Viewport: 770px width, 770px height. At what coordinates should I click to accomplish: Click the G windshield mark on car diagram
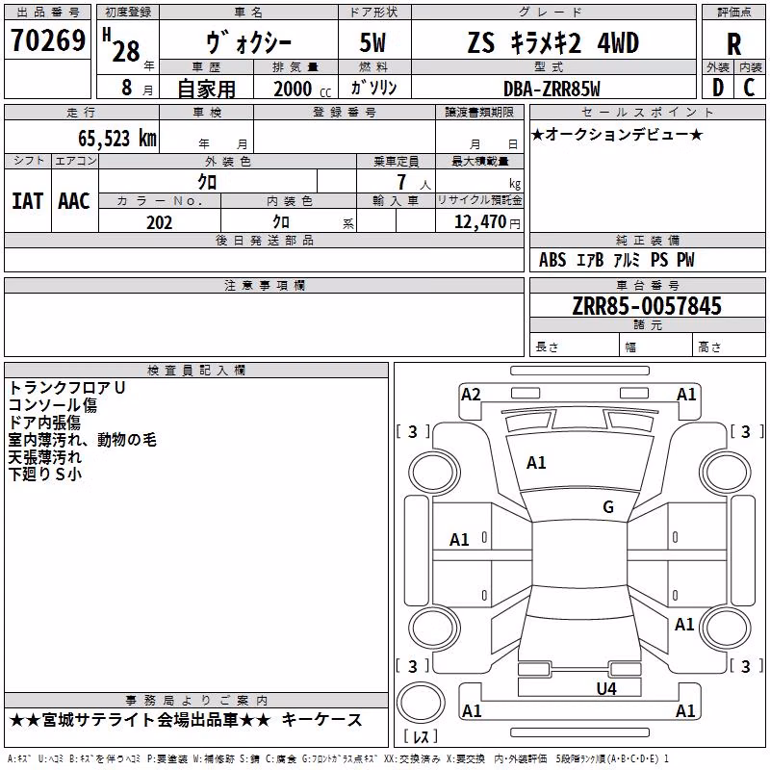point(608,507)
